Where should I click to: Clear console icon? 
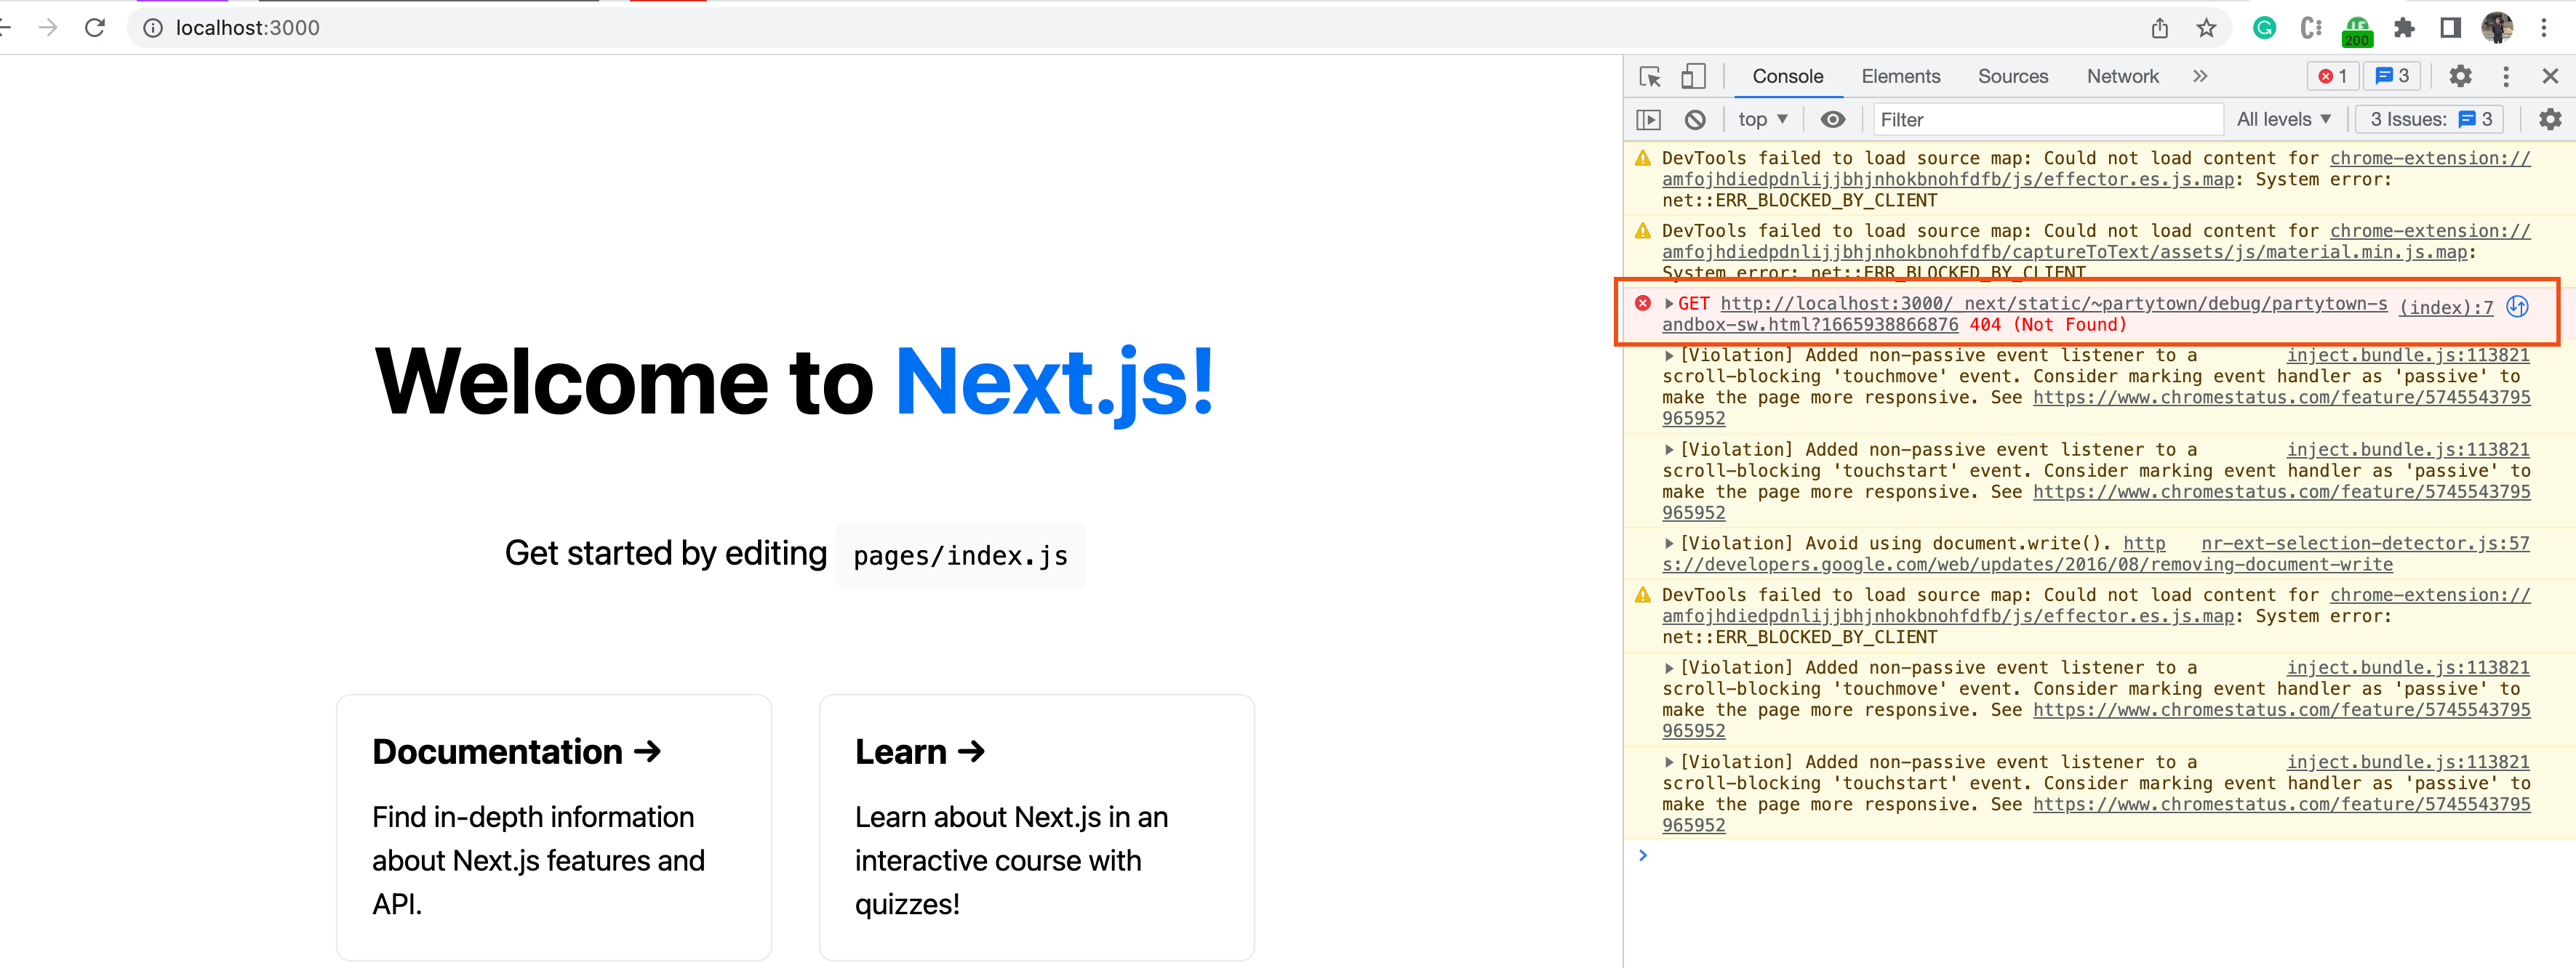coord(1695,120)
